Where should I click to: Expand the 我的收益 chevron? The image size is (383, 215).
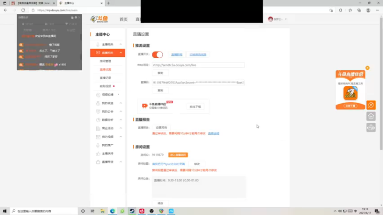121,103
